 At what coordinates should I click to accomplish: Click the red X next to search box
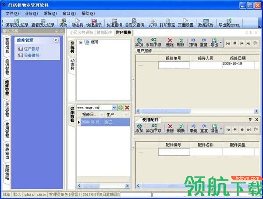click(x=127, y=108)
